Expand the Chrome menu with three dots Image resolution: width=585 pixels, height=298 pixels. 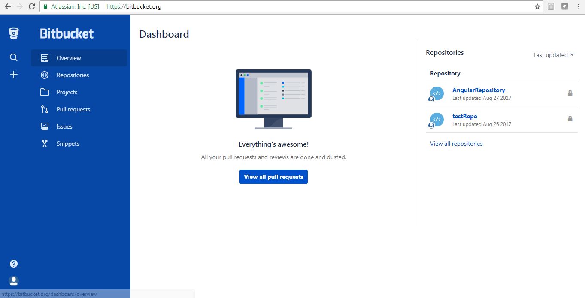point(577,6)
